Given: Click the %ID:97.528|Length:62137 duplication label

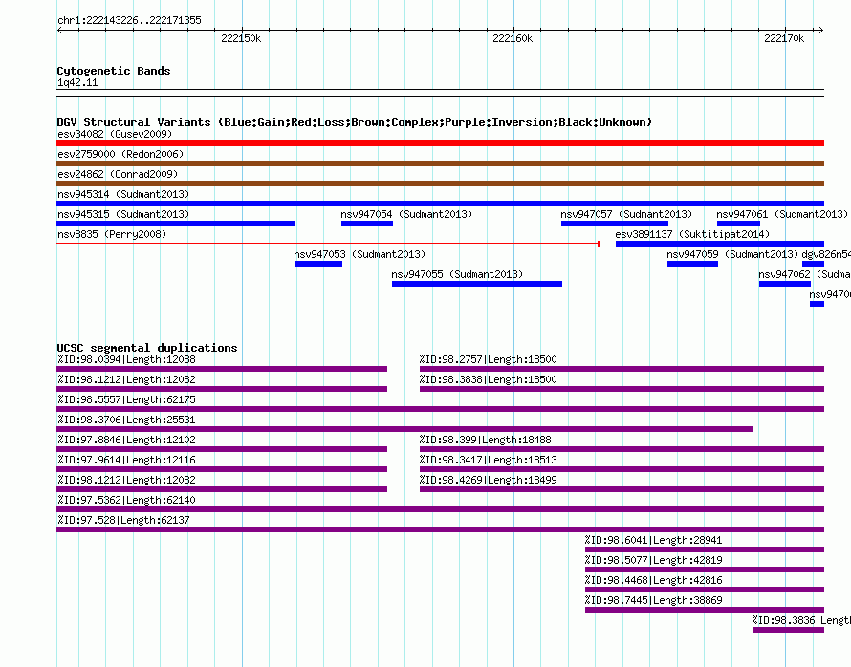Looking at the screenshot, I should pyautogui.click(x=123, y=520).
